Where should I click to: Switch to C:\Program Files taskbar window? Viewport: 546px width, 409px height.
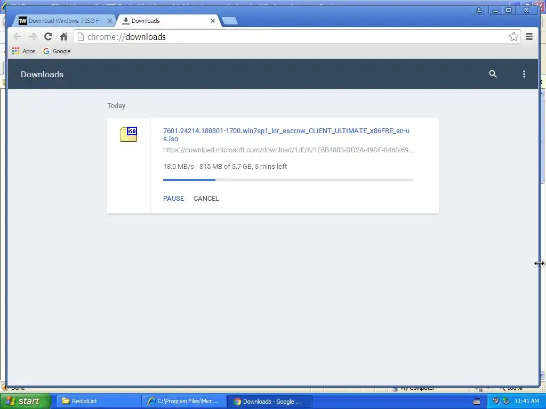[184, 402]
